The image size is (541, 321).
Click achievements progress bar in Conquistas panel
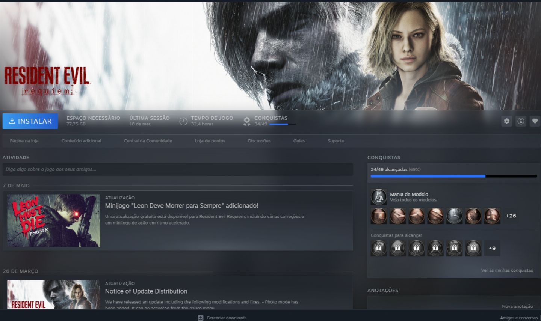coord(454,176)
